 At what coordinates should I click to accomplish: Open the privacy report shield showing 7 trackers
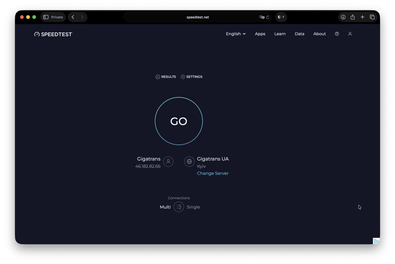(x=281, y=17)
